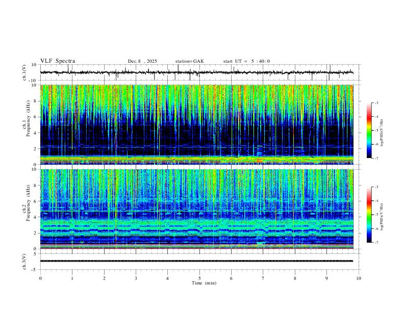404x312 pixels.
Task: Click the lower color scale bar for ch.2
Action: click(369, 215)
